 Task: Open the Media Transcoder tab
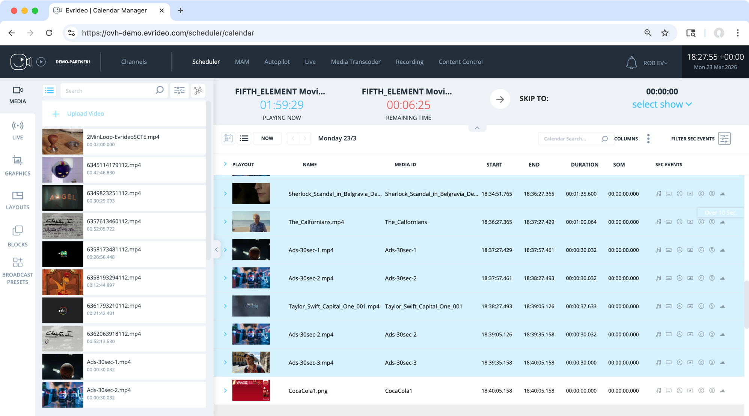[x=355, y=62]
